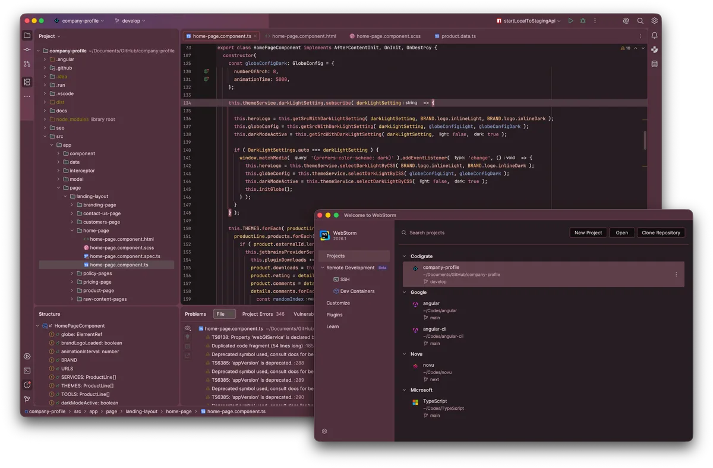Viewport: 713px width, 468px height.
Task: Expand the .angular folder
Action: 45,59
